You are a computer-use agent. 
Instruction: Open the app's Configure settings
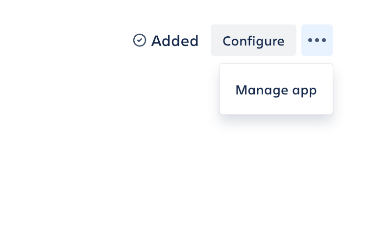(253, 40)
